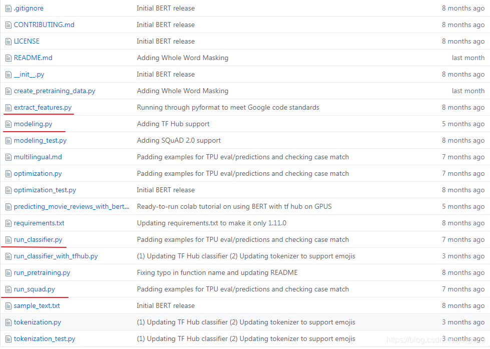Screen dimensions: 490x349
Task: Open README.md file
Action: (33, 58)
